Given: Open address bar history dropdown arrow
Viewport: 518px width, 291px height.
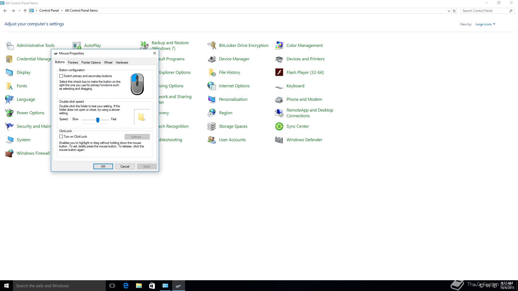Looking at the screenshot, I should pos(449,11).
